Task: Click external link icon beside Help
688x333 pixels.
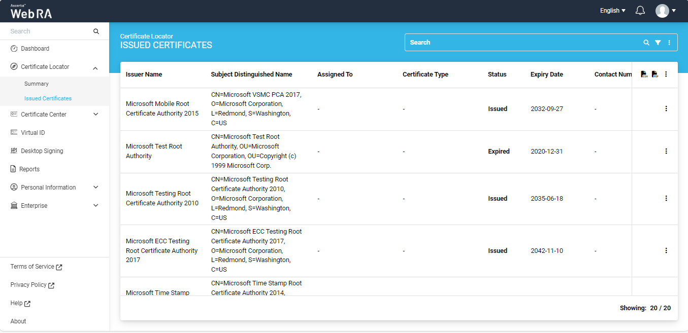Action: tap(27, 304)
